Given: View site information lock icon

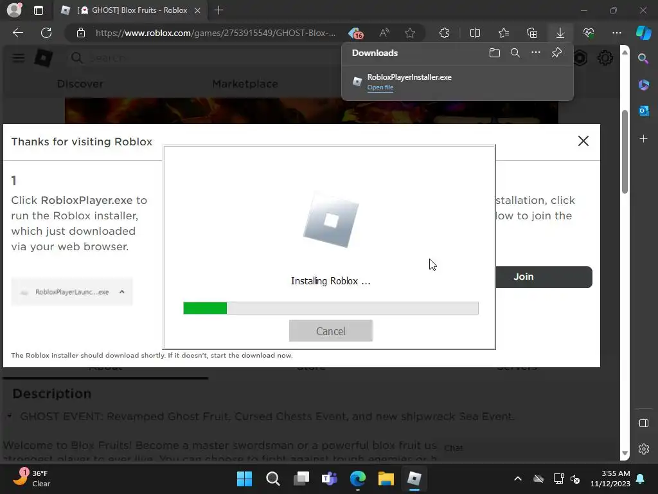Looking at the screenshot, I should pos(81,33).
